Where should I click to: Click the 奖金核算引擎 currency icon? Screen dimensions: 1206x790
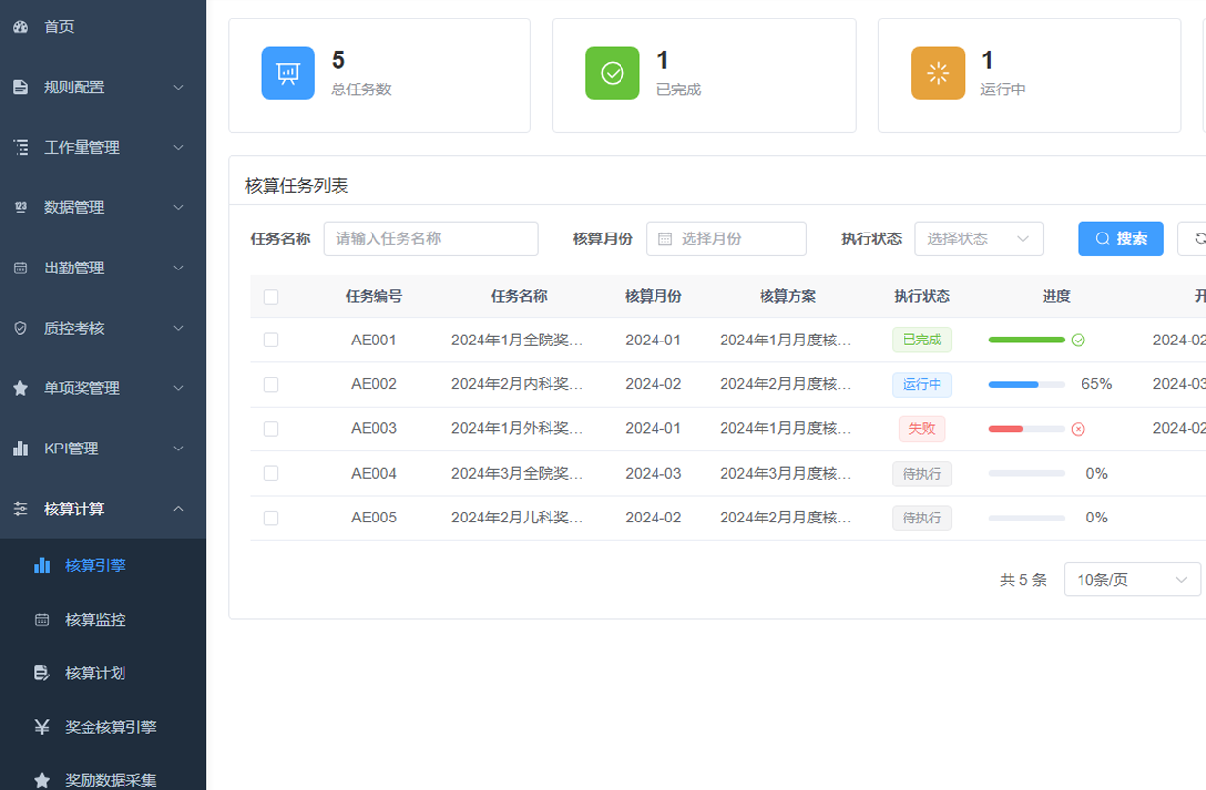[x=42, y=726]
